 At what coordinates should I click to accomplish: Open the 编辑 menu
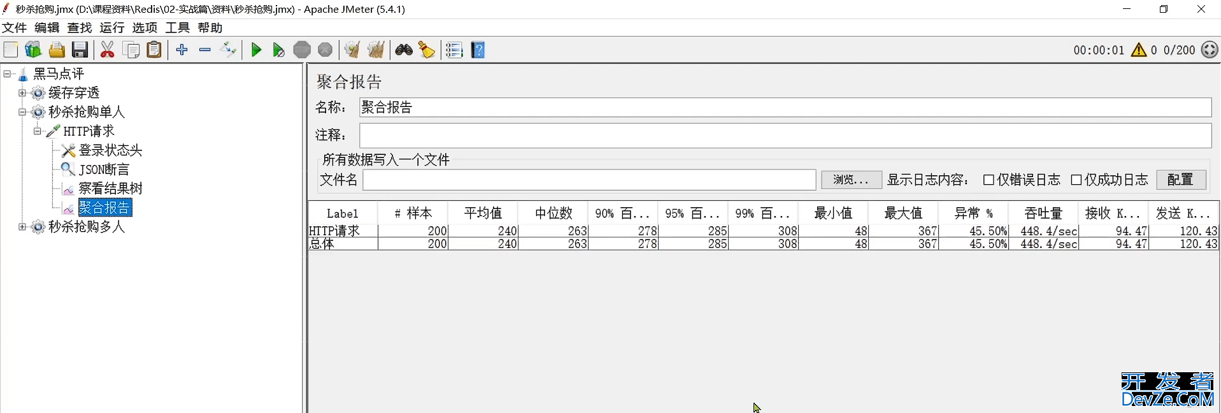pos(46,27)
